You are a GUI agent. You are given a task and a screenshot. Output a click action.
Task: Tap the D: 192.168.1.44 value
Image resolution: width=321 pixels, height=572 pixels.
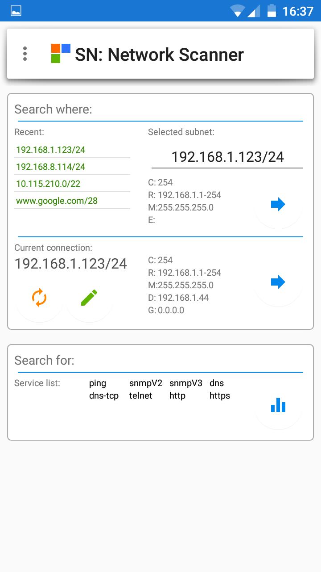point(178,298)
